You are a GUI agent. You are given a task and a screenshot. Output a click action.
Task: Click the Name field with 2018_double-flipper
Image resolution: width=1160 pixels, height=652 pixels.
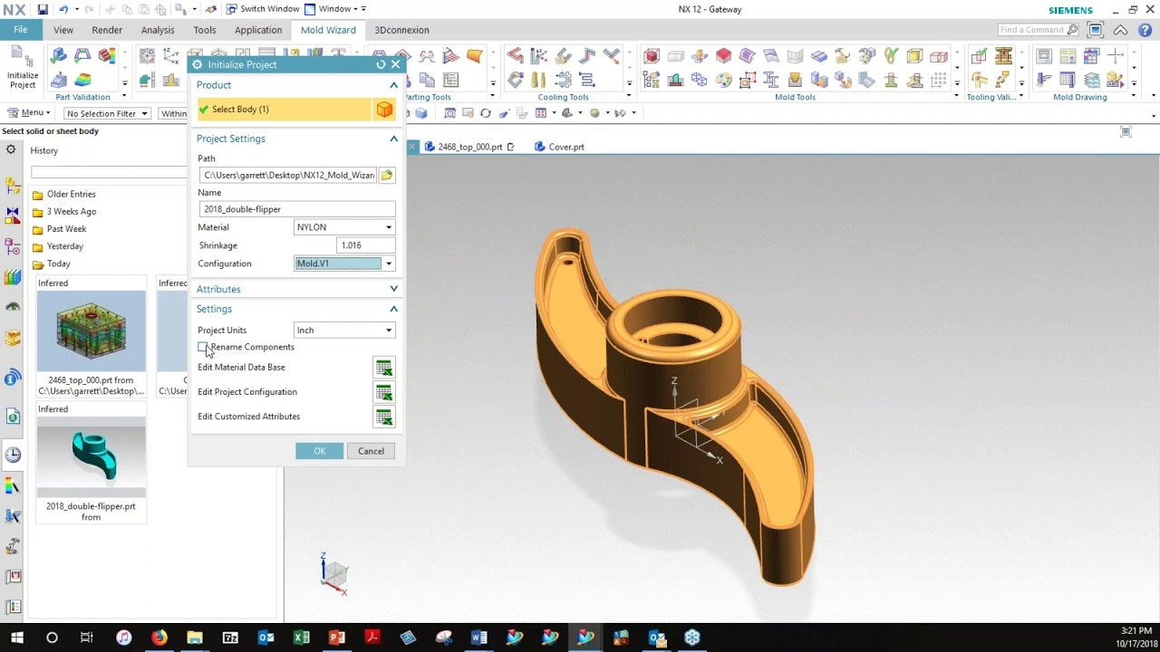(x=297, y=209)
